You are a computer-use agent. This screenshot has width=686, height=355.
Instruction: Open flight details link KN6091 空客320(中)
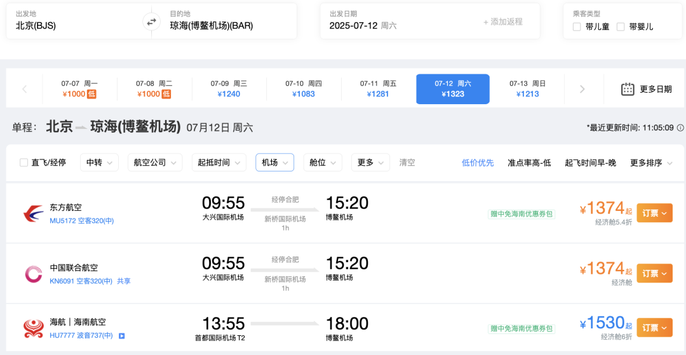coord(81,281)
